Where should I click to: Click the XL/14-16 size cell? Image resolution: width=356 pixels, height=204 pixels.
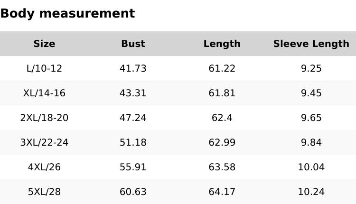tap(44, 93)
